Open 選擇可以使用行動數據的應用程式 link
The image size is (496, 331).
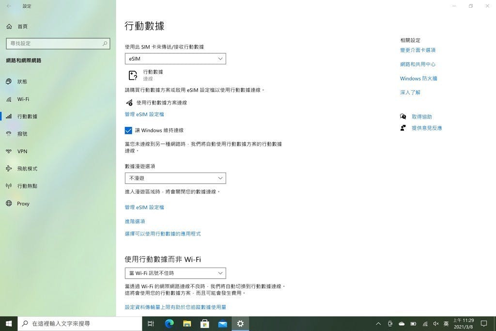(163, 234)
